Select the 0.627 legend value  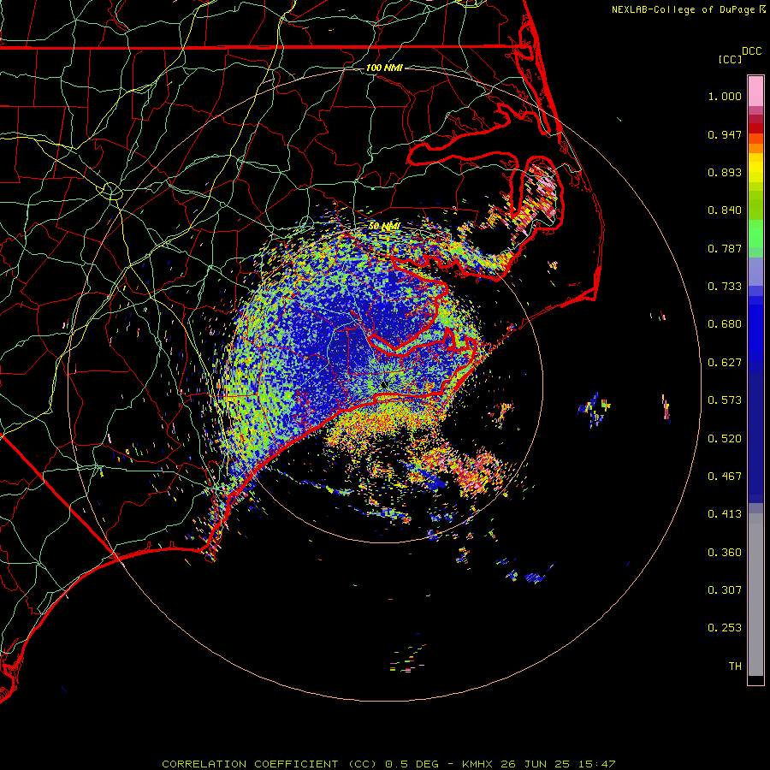pyautogui.click(x=725, y=363)
